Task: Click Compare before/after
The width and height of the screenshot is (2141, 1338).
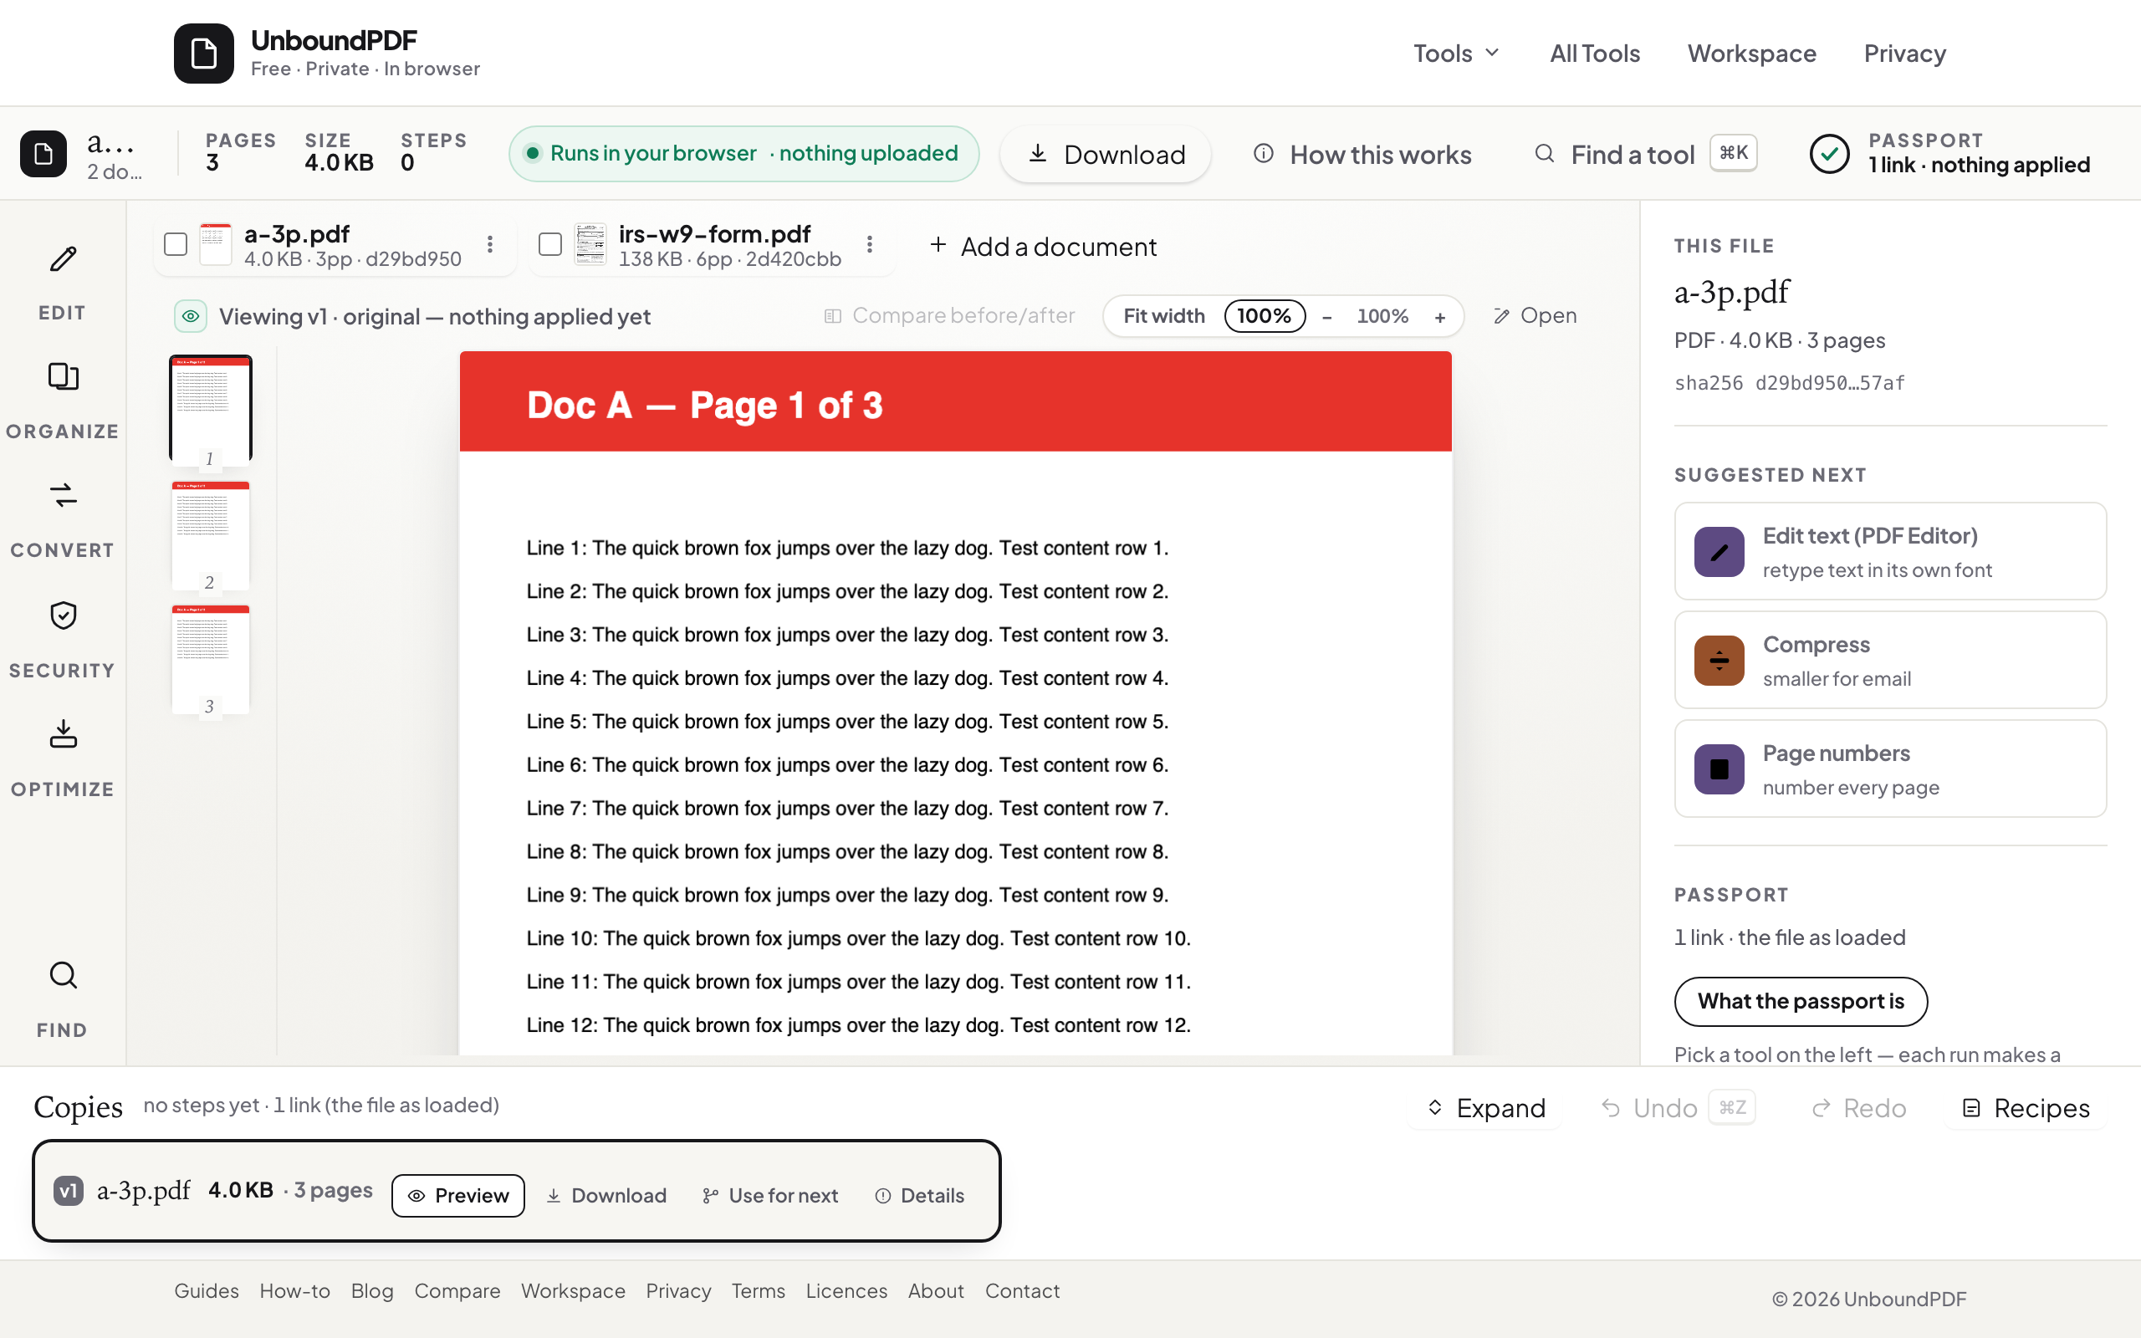Action: pos(949,316)
